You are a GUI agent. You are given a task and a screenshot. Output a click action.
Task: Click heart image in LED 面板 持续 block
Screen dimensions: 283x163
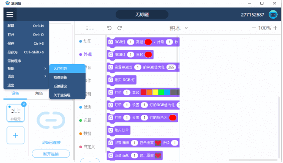click(x=158, y=143)
